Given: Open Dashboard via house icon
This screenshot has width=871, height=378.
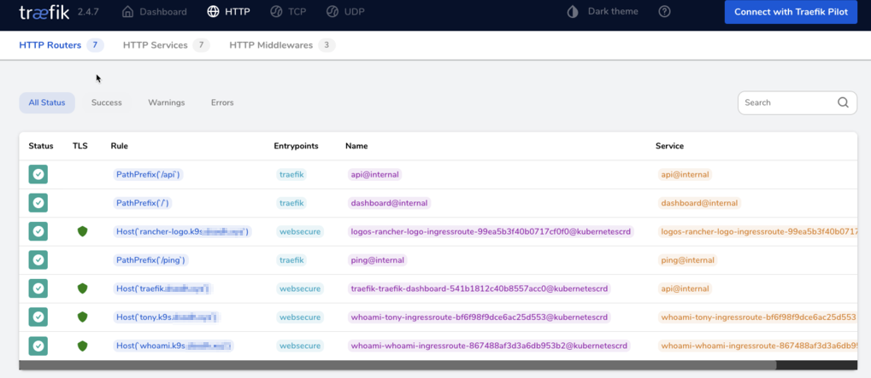Looking at the screenshot, I should (x=127, y=12).
